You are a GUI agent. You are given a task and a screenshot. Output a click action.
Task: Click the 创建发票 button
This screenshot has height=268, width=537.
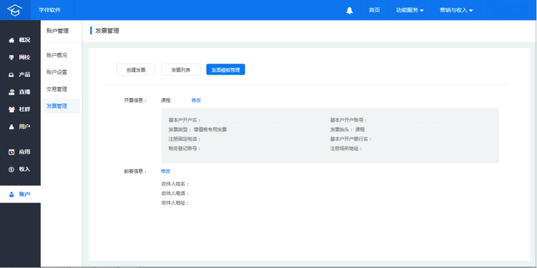point(136,69)
